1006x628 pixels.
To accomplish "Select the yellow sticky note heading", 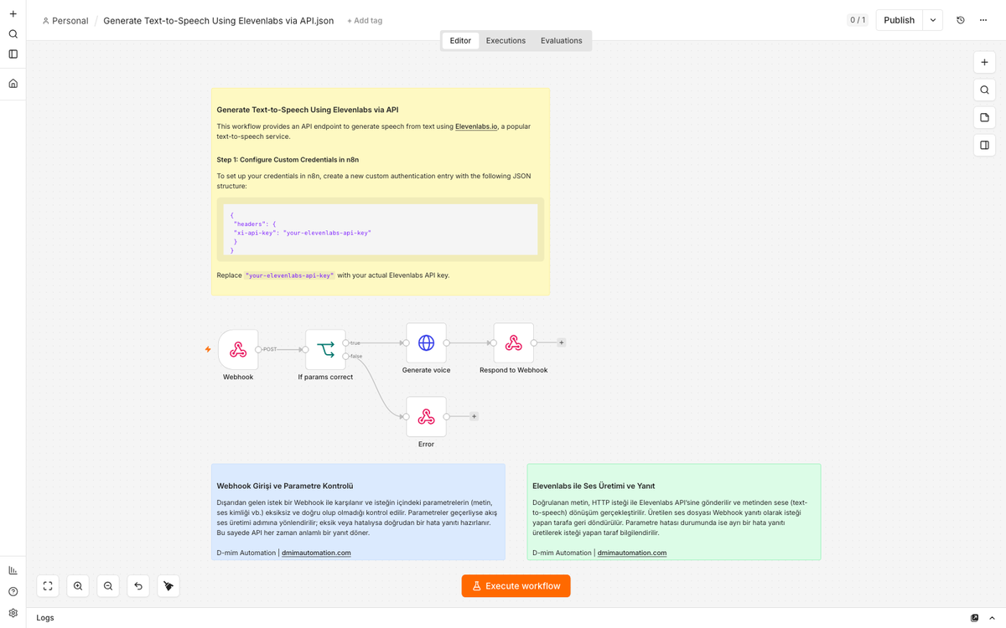I will tap(308, 110).
